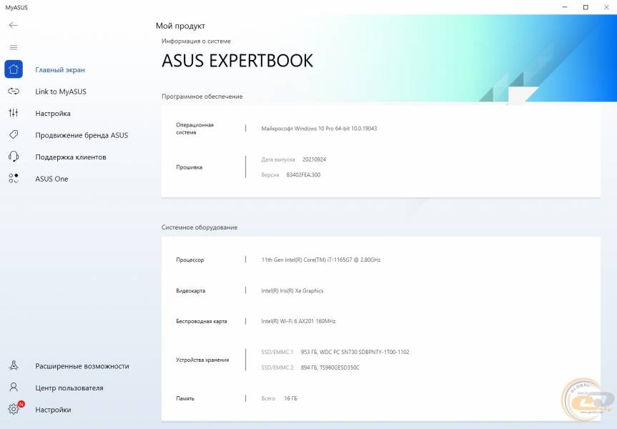Click the headset icon for customer support
The height and width of the screenshot is (429, 617).
[14, 157]
